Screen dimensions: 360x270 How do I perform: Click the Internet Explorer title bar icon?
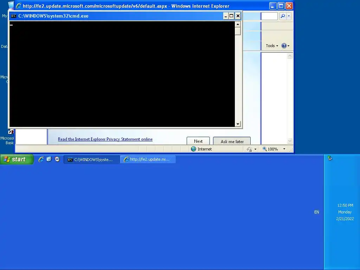coord(19,6)
